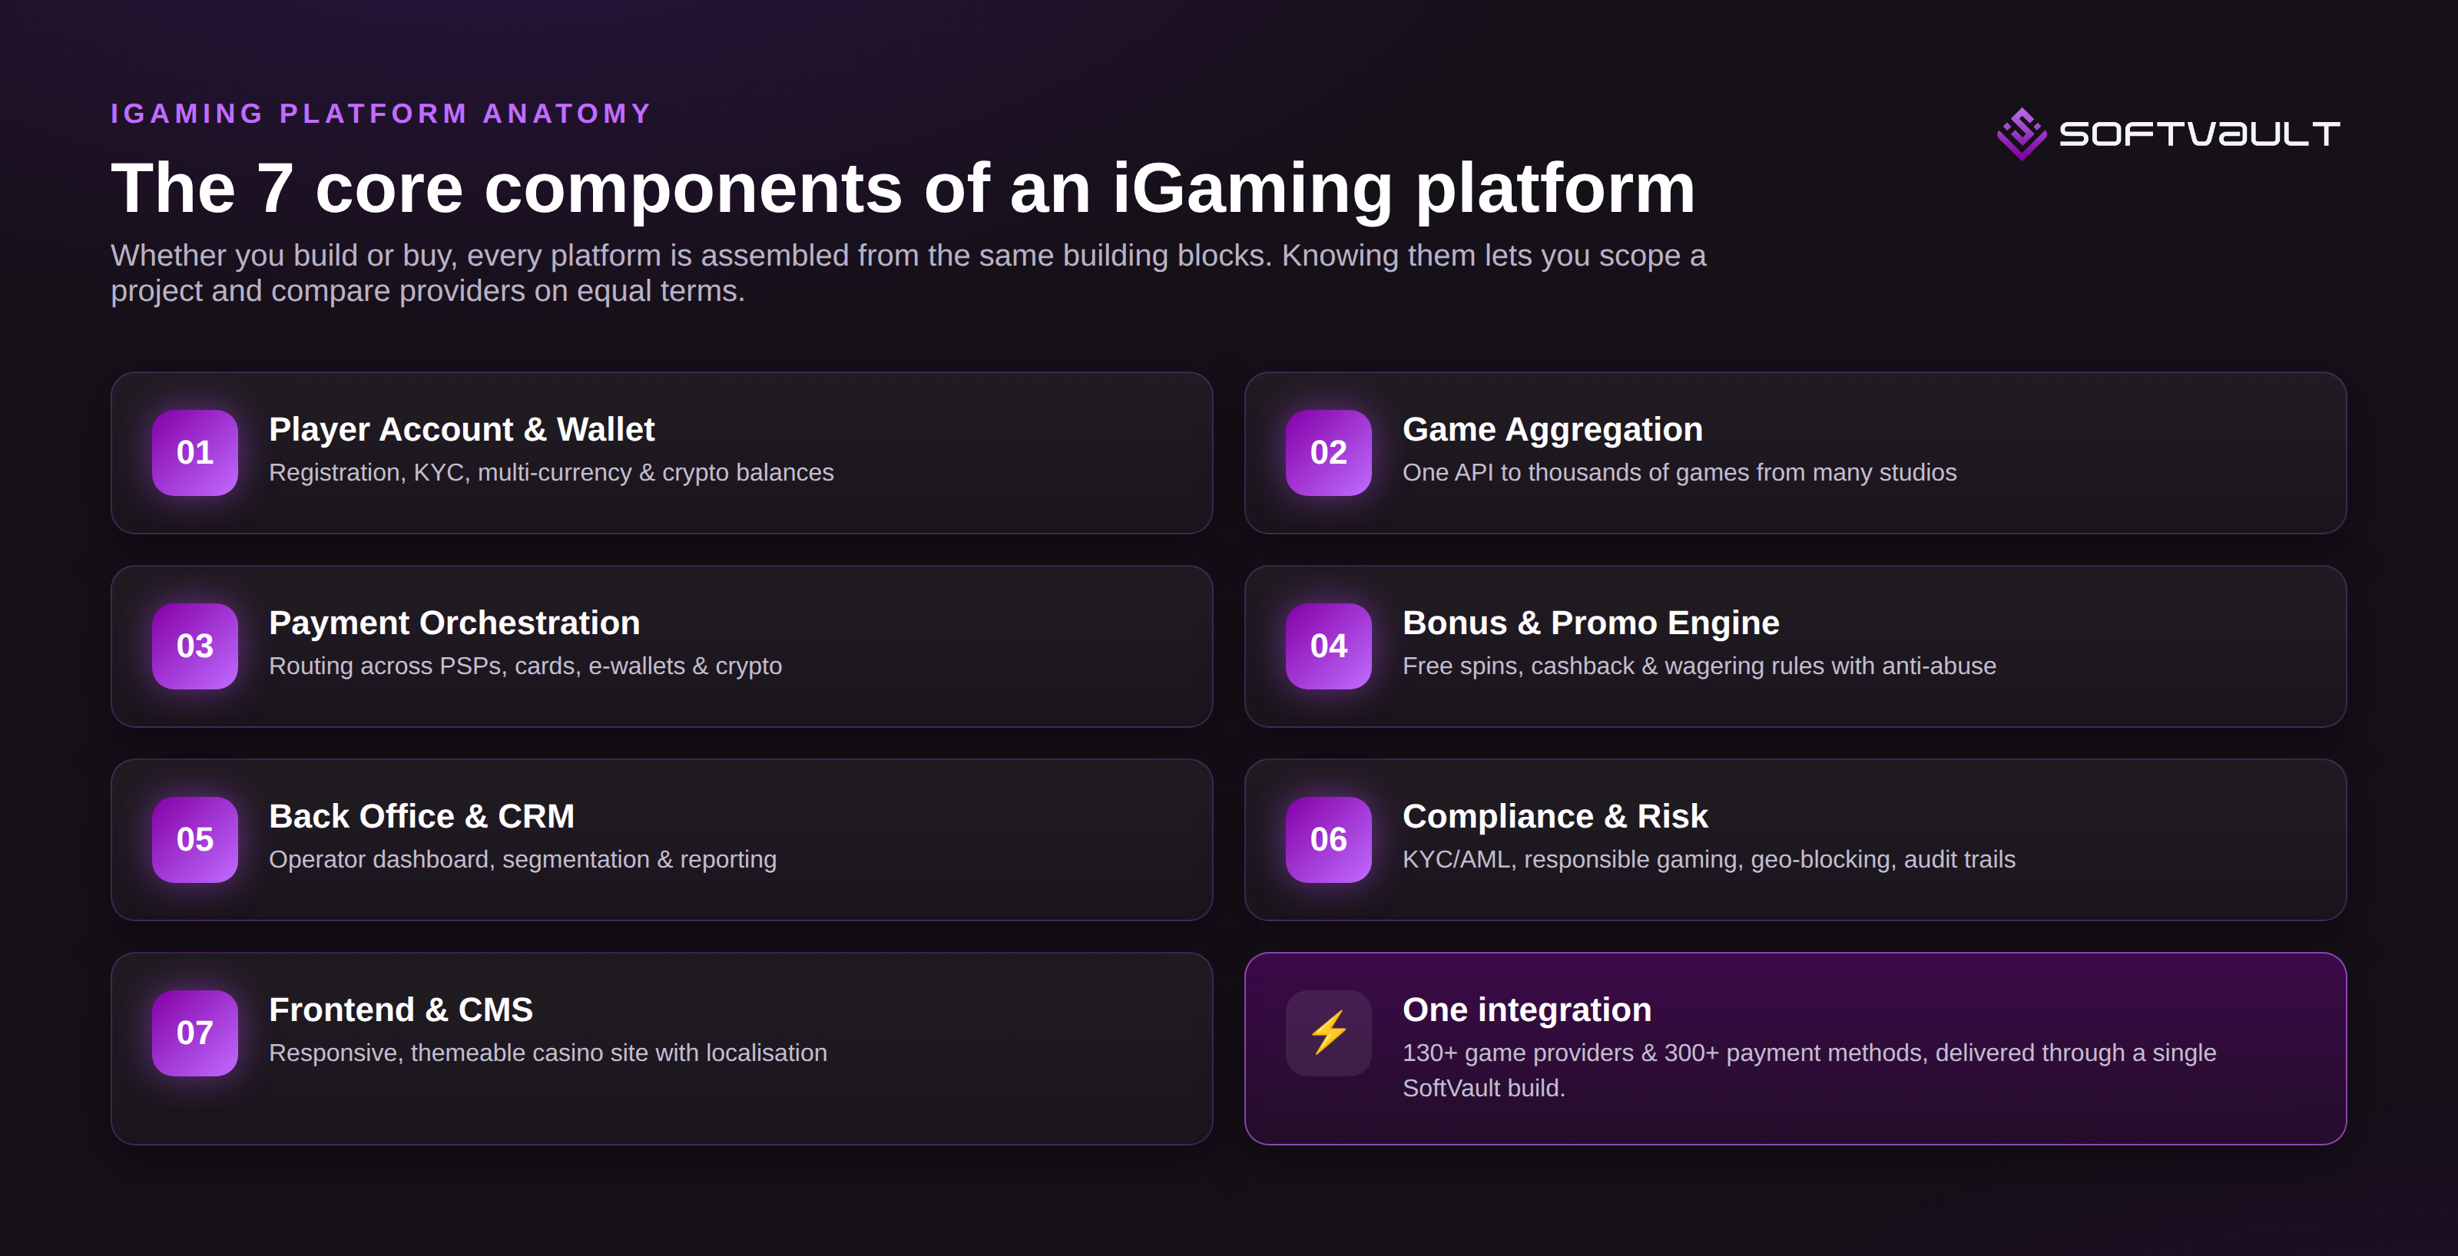Image resolution: width=2458 pixels, height=1256 pixels.
Task: Select the 06 number badge
Action: pos(1328,839)
